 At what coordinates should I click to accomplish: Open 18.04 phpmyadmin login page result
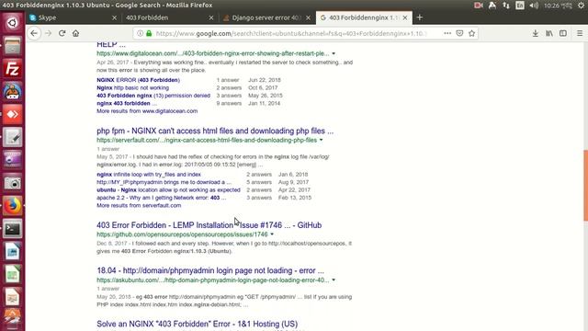tap(210, 270)
